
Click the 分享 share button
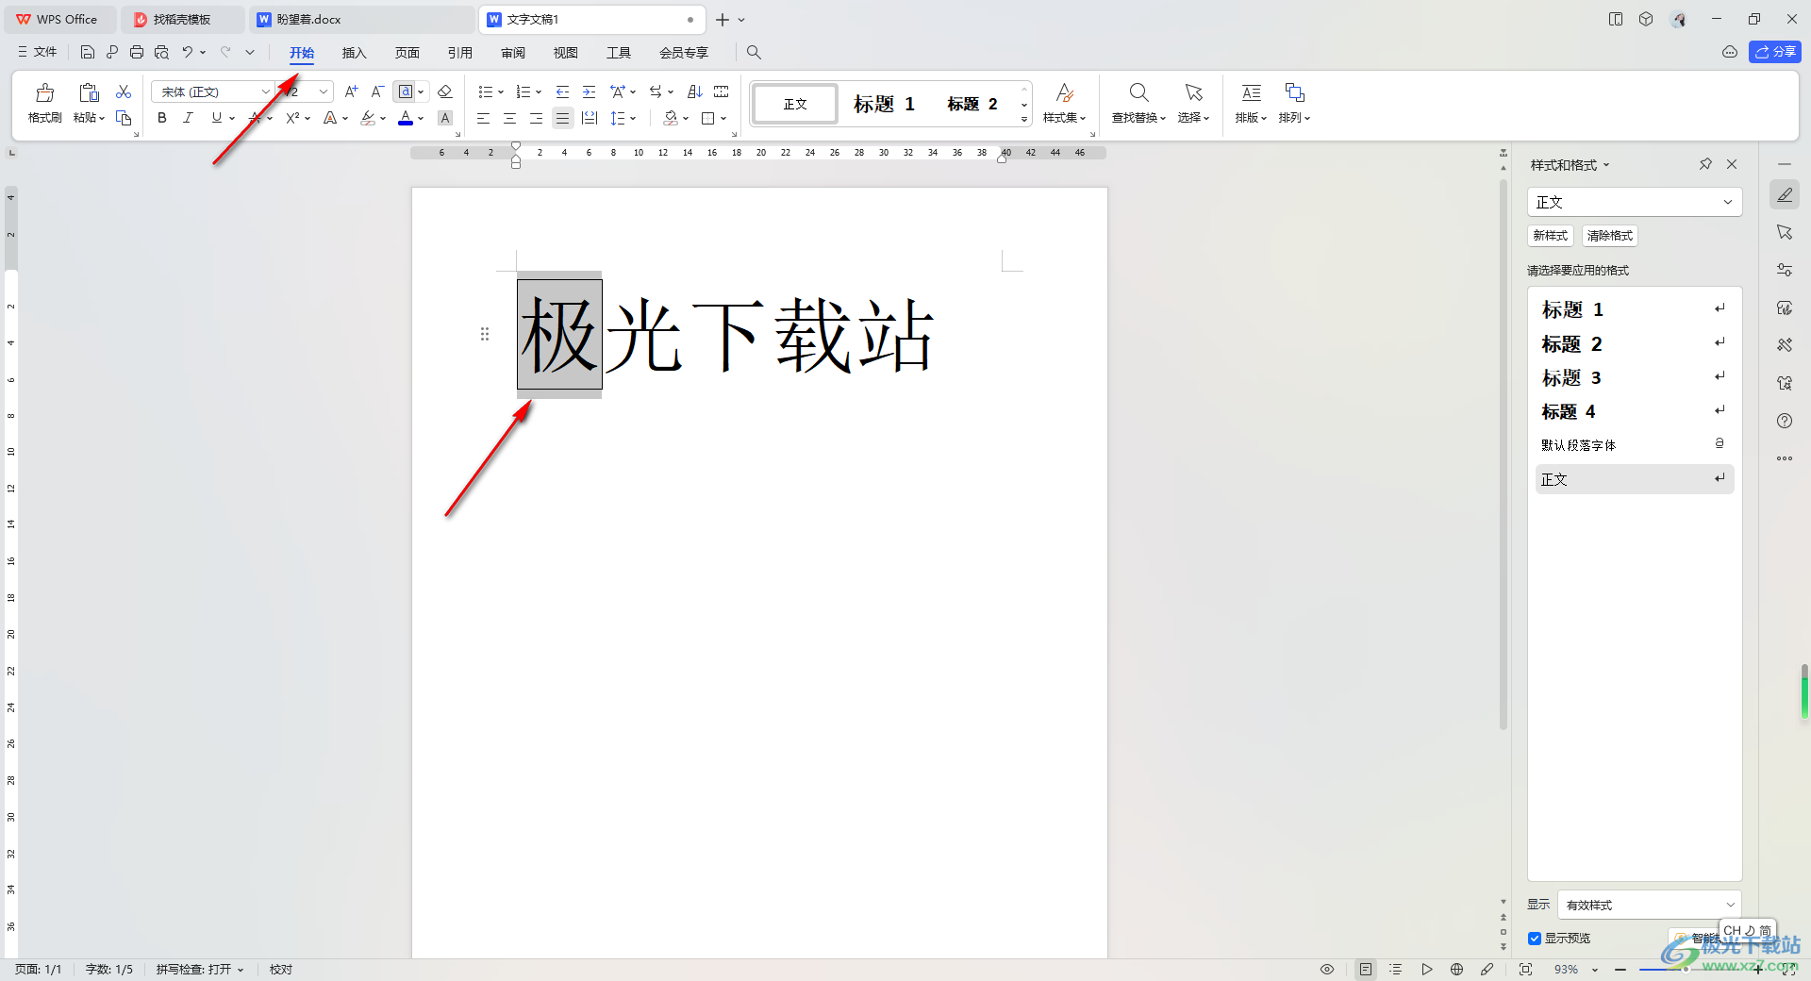1774,52
